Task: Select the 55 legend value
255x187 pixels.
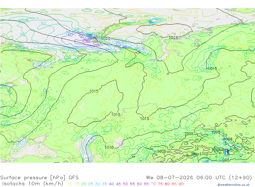Action: coord(132,184)
